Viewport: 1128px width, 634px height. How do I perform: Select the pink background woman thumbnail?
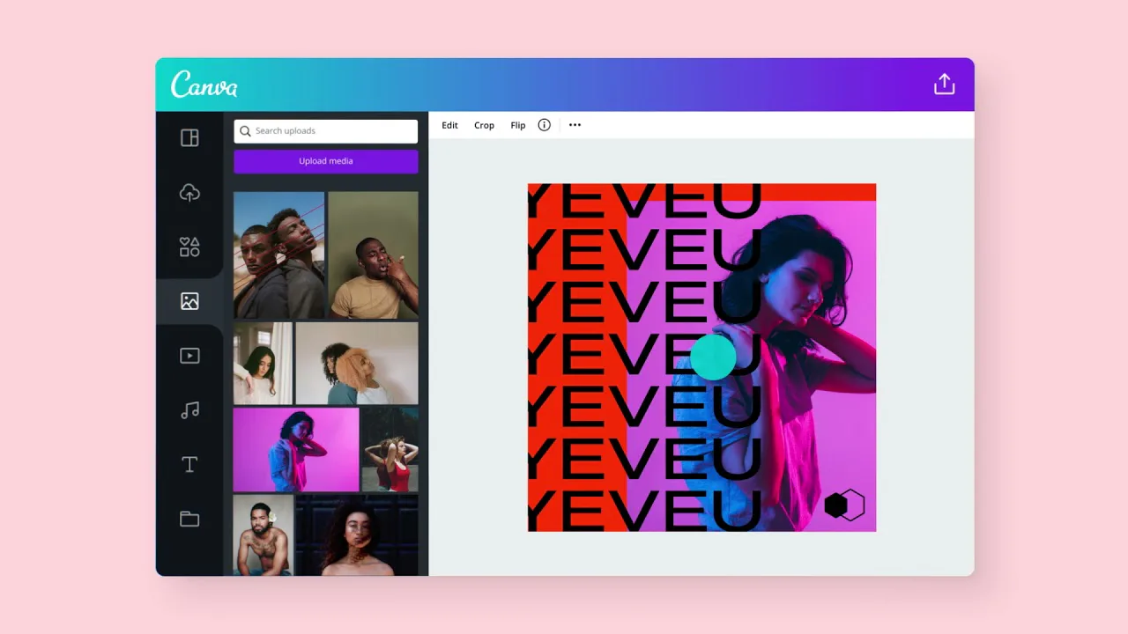pyautogui.click(x=296, y=449)
